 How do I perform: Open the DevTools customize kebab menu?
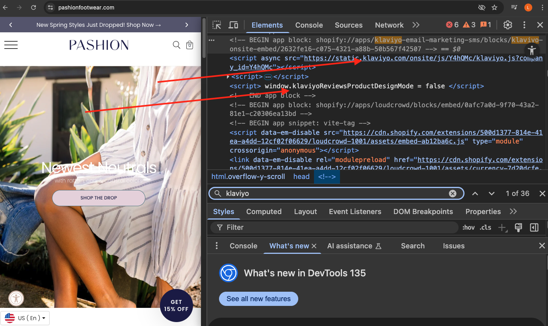pyautogui.click(x=524, y=25)
